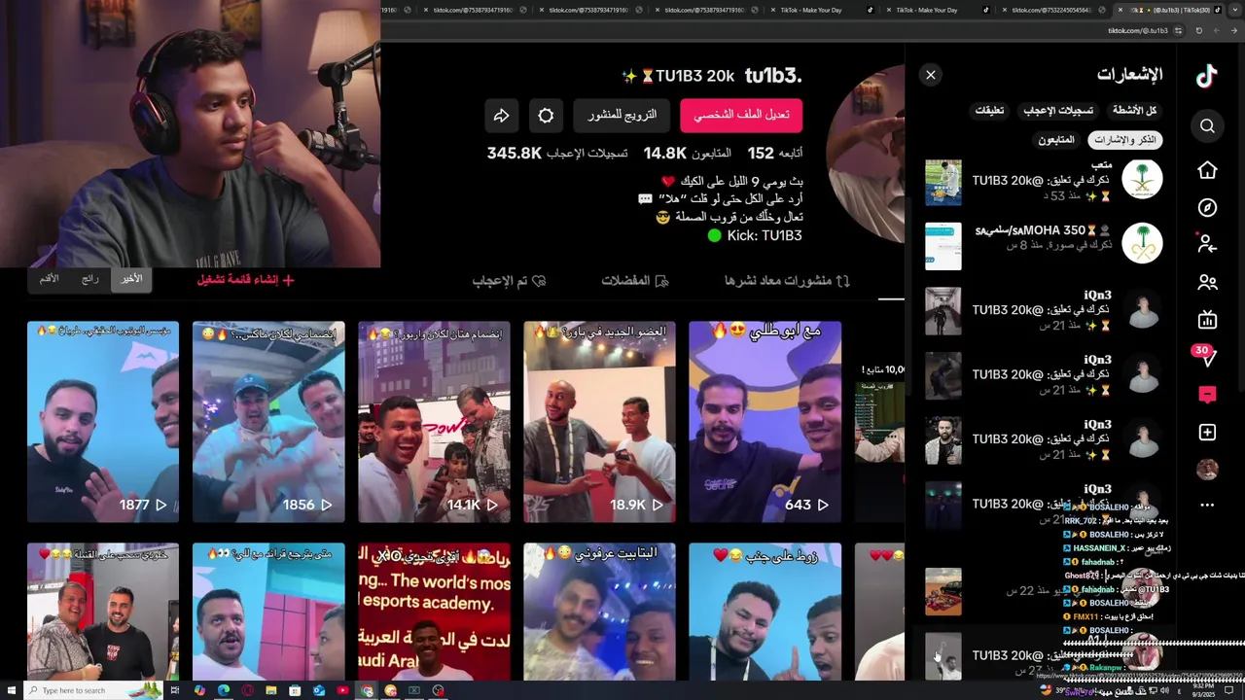
Task: Click the browser reload button
Action: (1198, 30)
